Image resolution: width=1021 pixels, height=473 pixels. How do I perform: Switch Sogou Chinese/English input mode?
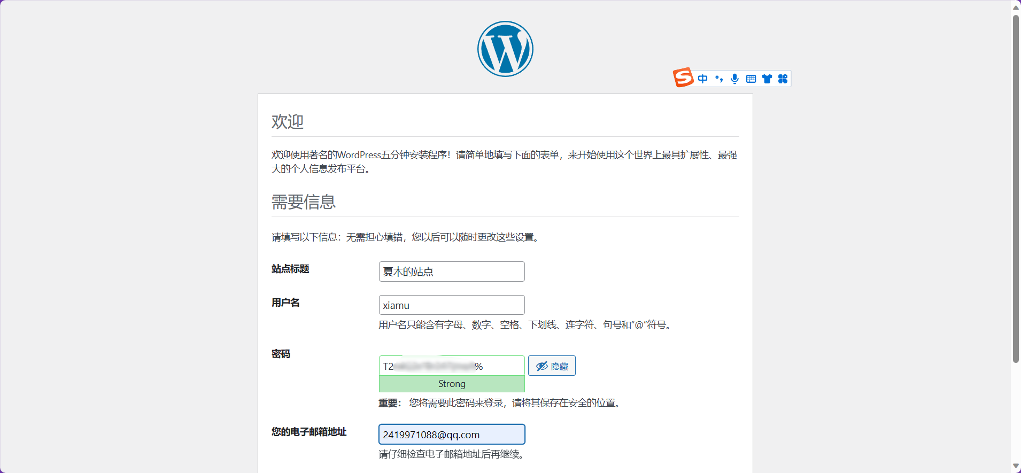click(703, 79)
